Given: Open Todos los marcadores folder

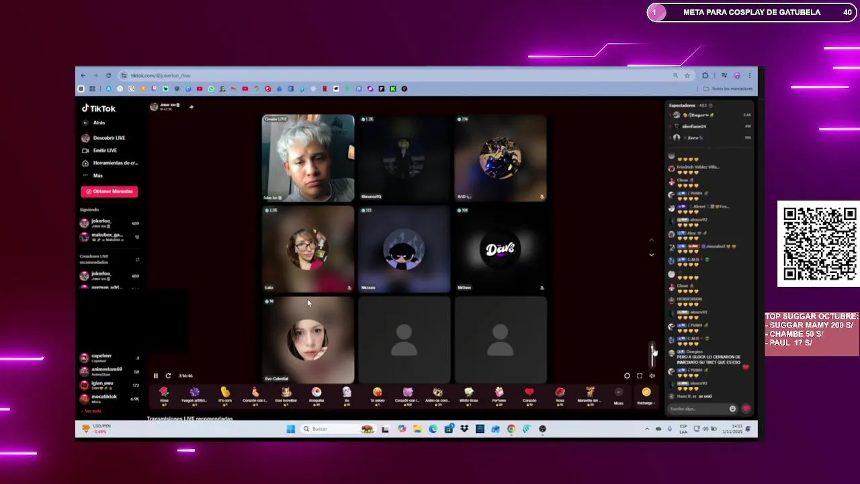Looking at the screenshot, I should [728, 89].
